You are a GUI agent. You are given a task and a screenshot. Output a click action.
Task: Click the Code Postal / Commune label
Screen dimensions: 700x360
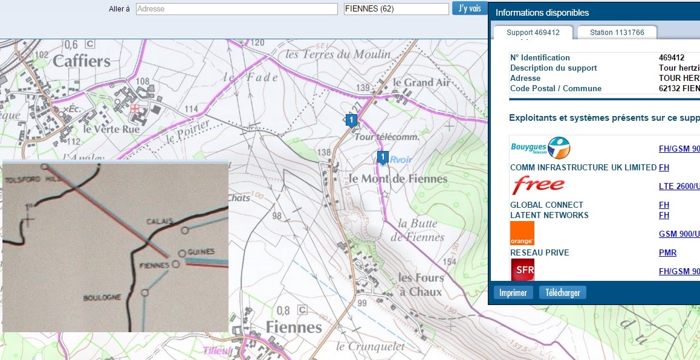pos(556,88)
